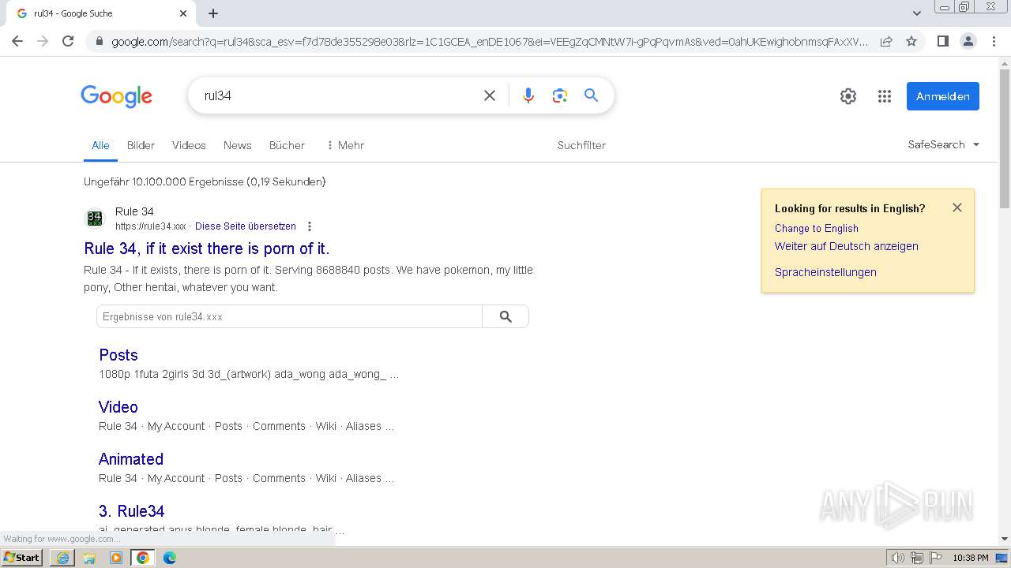Click the Ergebnisse von rule34.xxx field

tap(289, 316)
